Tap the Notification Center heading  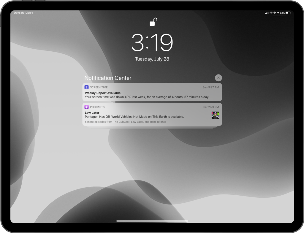108,78
